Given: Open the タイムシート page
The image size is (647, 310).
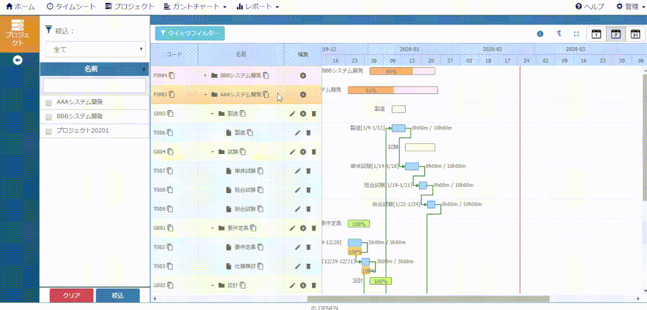Looking at the screenshot, I should click(x=71, y=6).
